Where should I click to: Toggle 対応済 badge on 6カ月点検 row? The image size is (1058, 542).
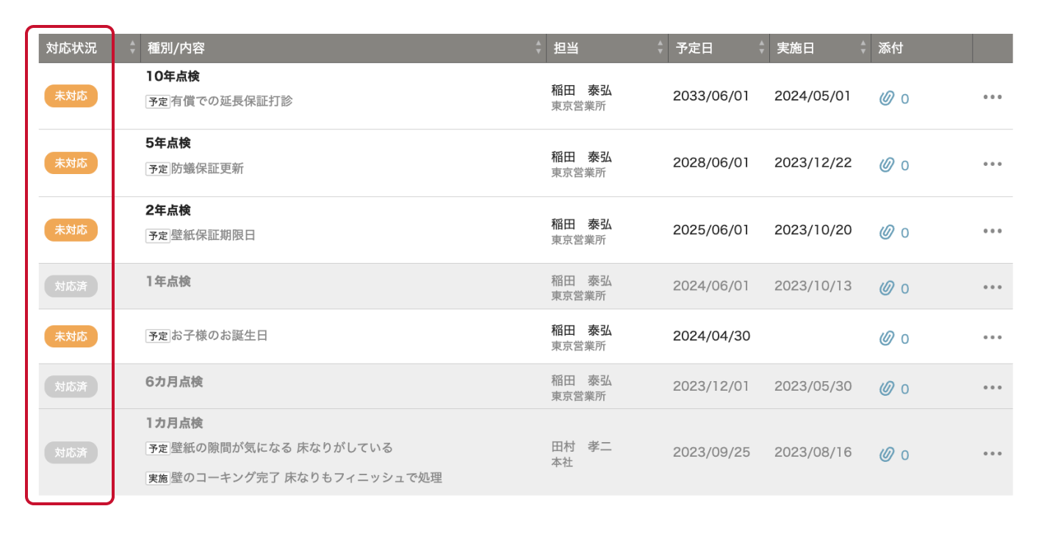tap(71, 386)
